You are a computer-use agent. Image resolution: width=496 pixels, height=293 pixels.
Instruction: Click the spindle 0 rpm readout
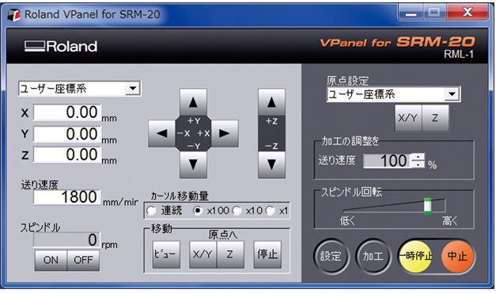coord(67,240)
